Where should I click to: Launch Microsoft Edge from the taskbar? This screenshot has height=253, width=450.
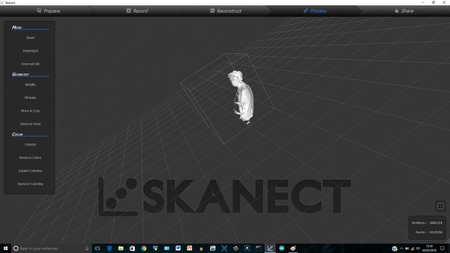(109, 249)
